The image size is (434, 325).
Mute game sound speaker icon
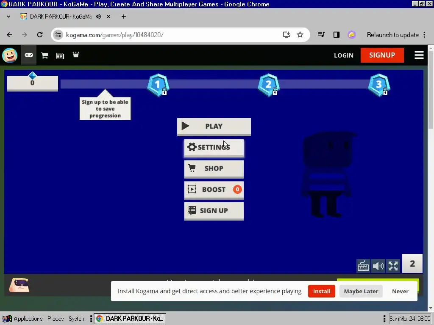(378, 266)
